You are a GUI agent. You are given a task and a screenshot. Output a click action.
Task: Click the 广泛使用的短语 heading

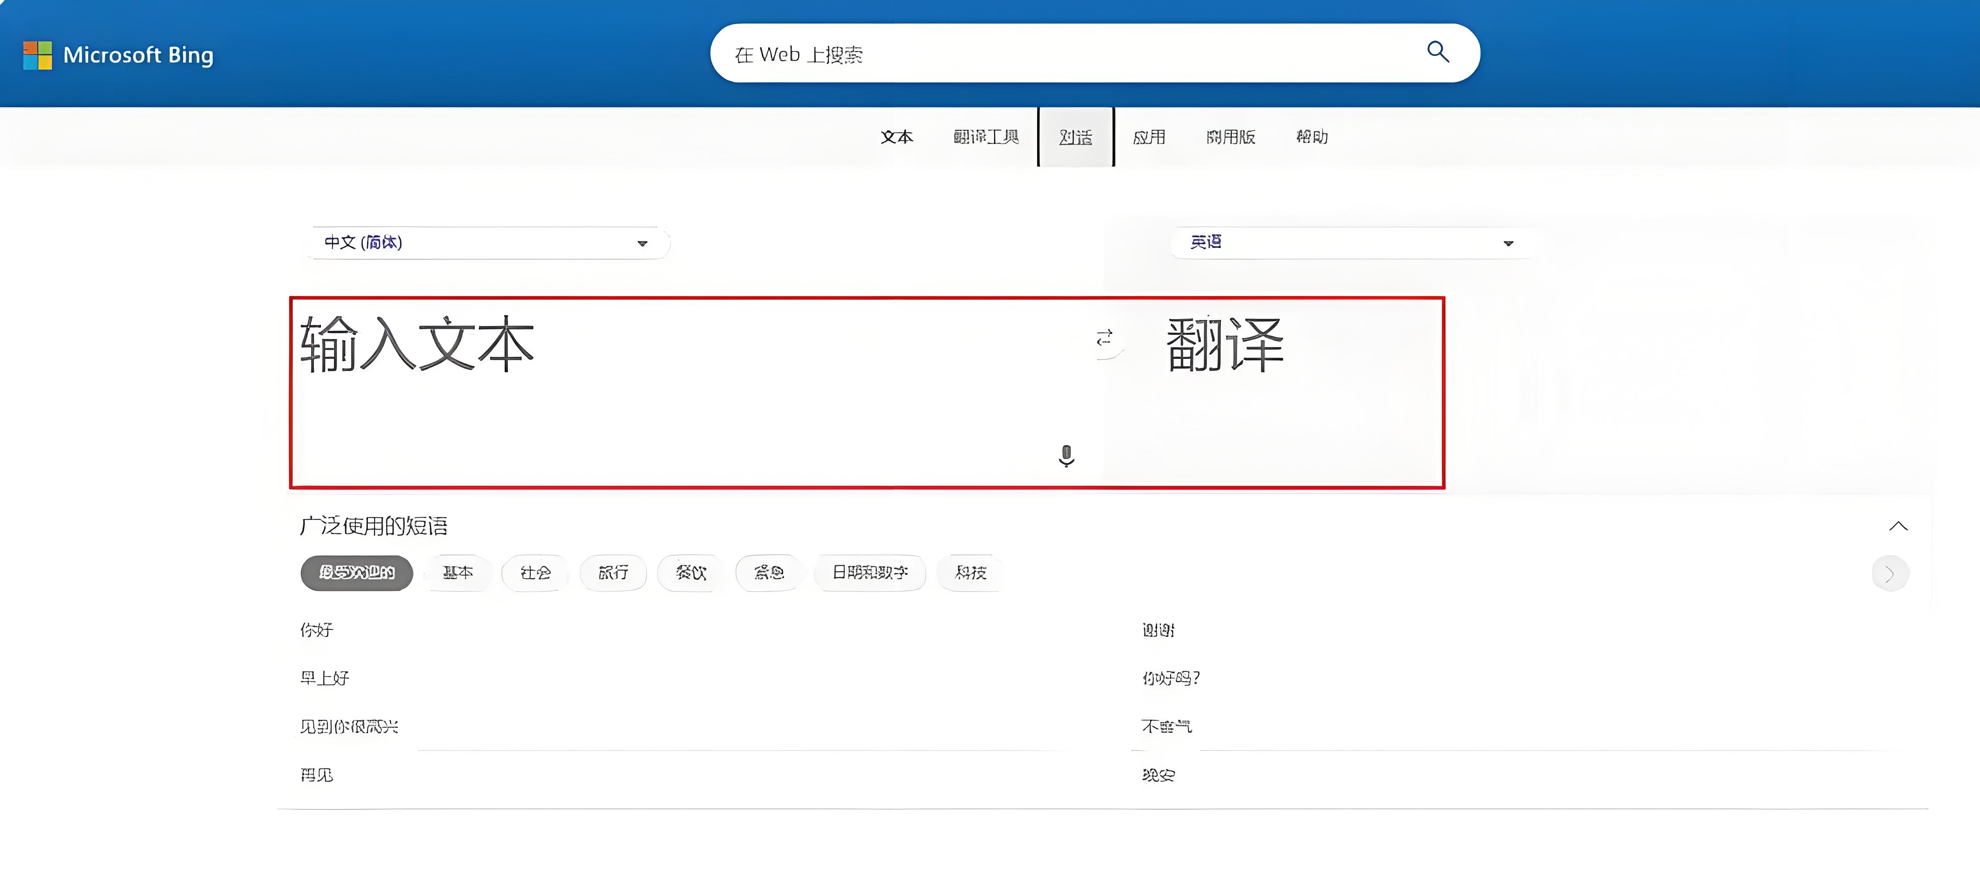click(374, 526)
